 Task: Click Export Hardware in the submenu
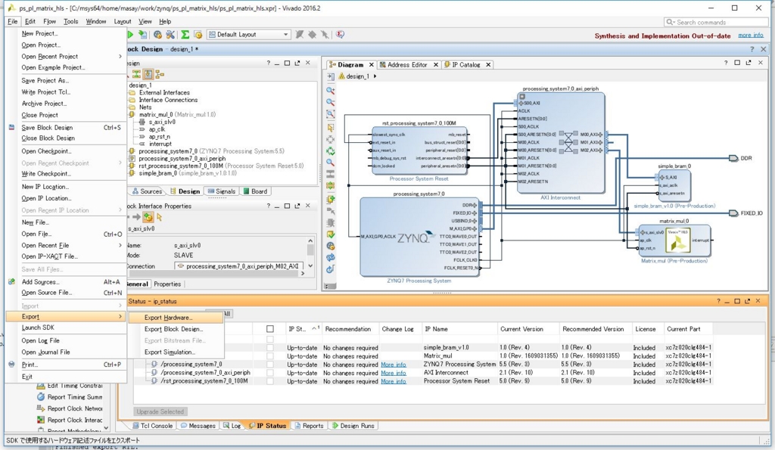(x=168, y=318)
